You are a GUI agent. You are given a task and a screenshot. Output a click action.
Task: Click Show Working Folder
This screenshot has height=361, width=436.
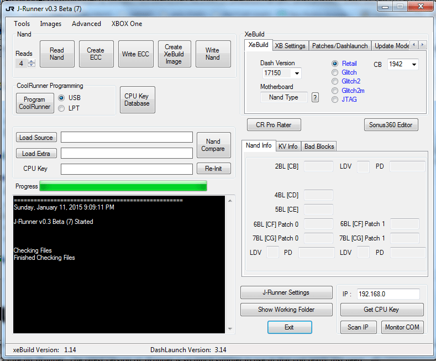(286, 310)
